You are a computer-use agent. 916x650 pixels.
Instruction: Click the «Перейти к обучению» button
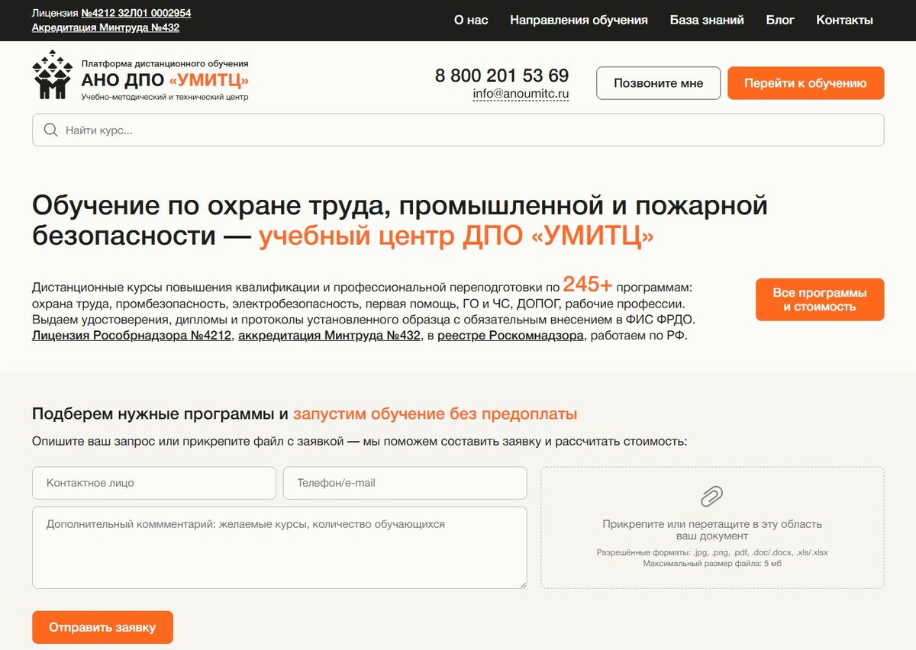(x=805, y=83)
